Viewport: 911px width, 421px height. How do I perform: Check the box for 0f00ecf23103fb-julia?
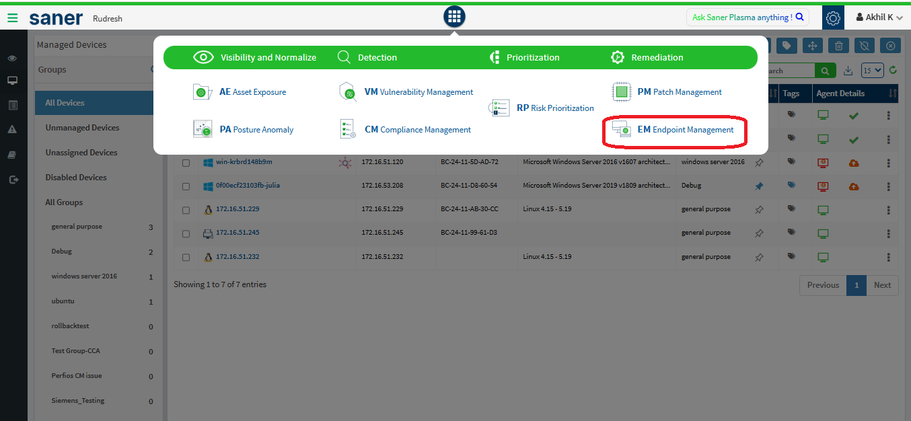click(186, 186)
